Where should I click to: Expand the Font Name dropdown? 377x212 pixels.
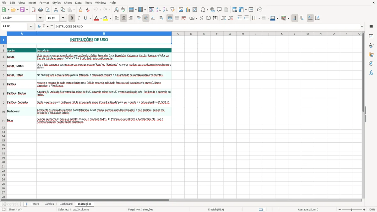click(x=40, y=18)
